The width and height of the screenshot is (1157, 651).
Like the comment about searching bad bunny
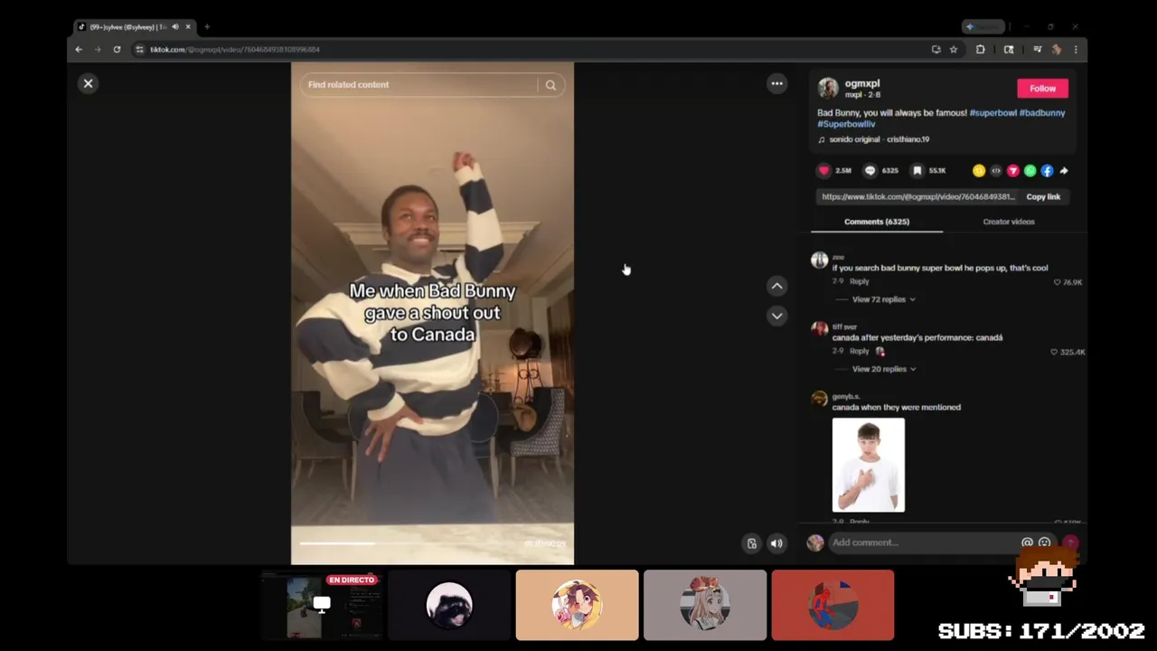[x=1057, y=282]
